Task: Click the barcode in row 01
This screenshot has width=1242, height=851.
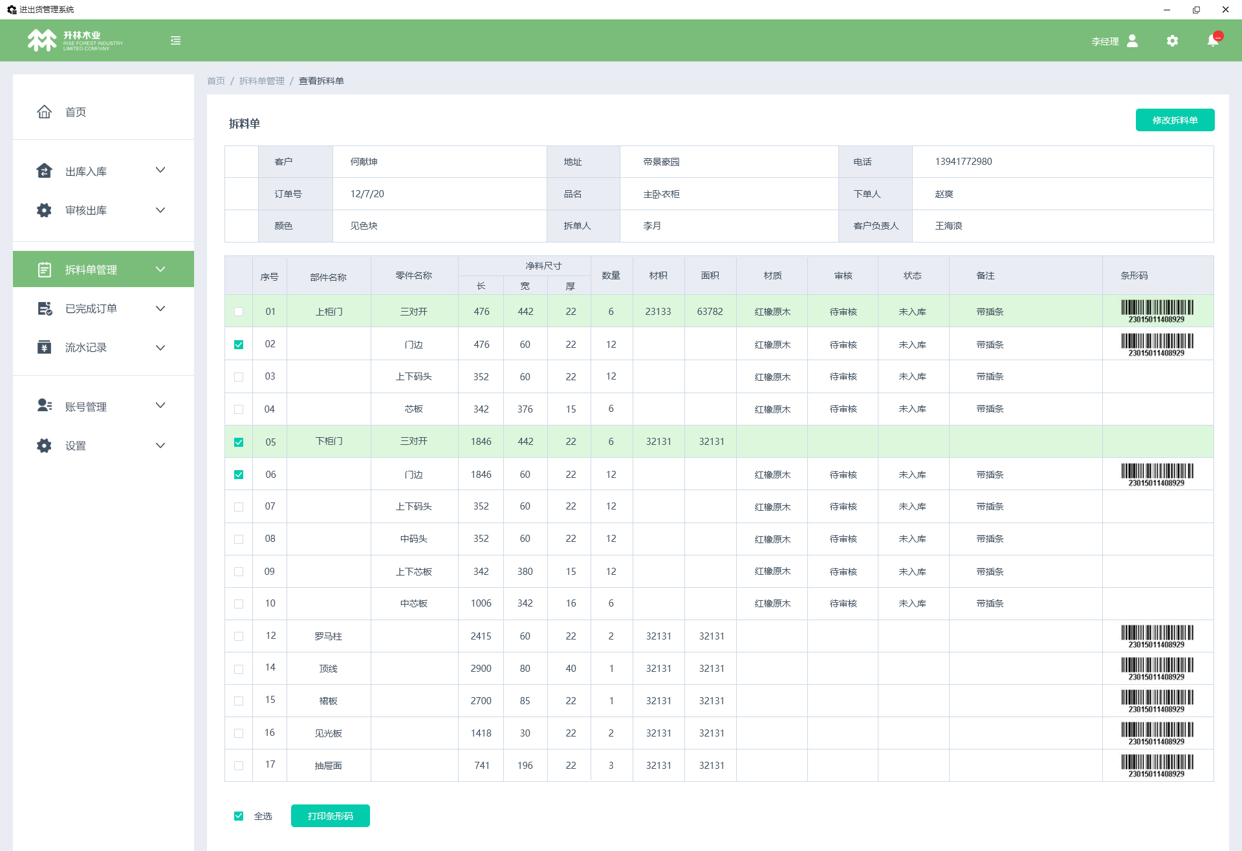Action: click(x=1157, y=311)
